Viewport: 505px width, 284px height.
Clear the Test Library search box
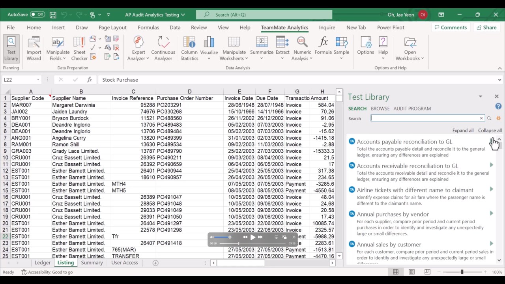(481, 118)
